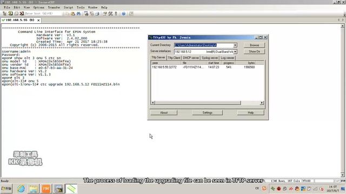Click the Enter host input field
This screenshot has height=194, width=346.
coord(43,13)
